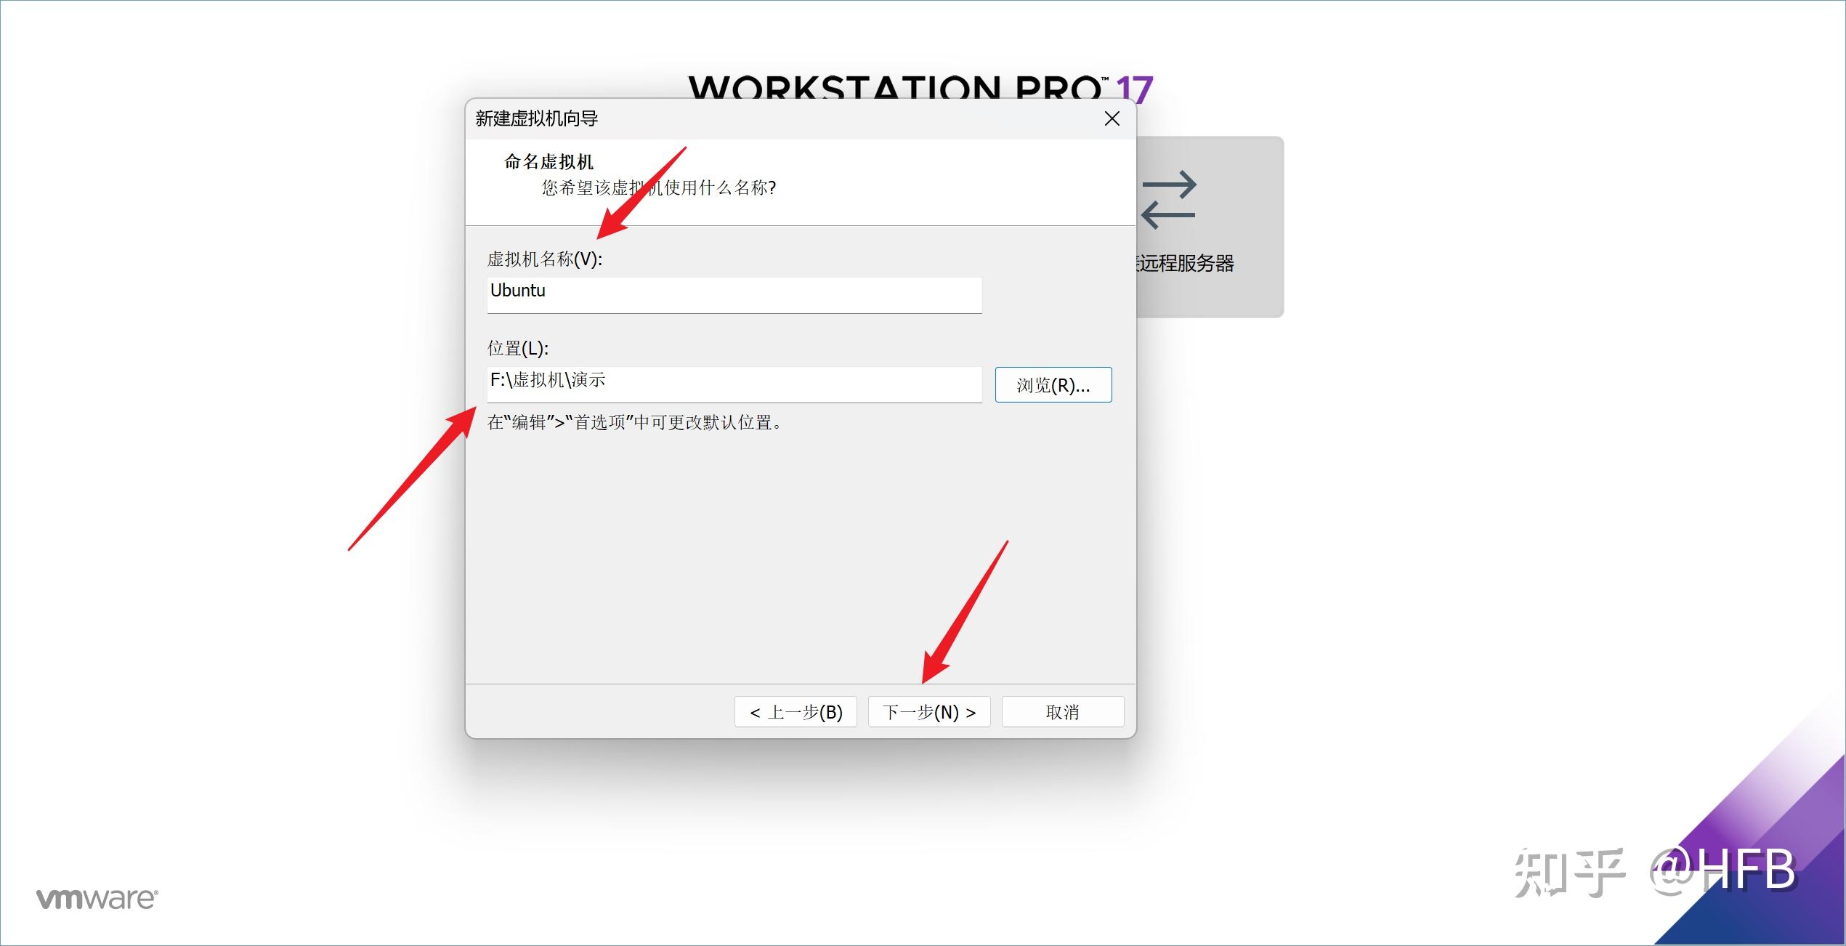Close the 新建虚拟机向导 dialog
Viewport: 1846px width, 946px height.
[x=1112, y=118]
